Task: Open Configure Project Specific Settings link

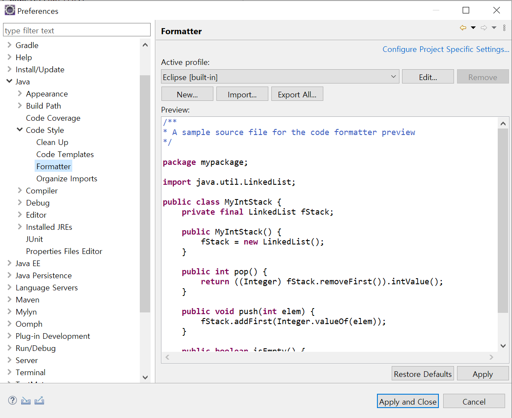Action: point(446,49)
